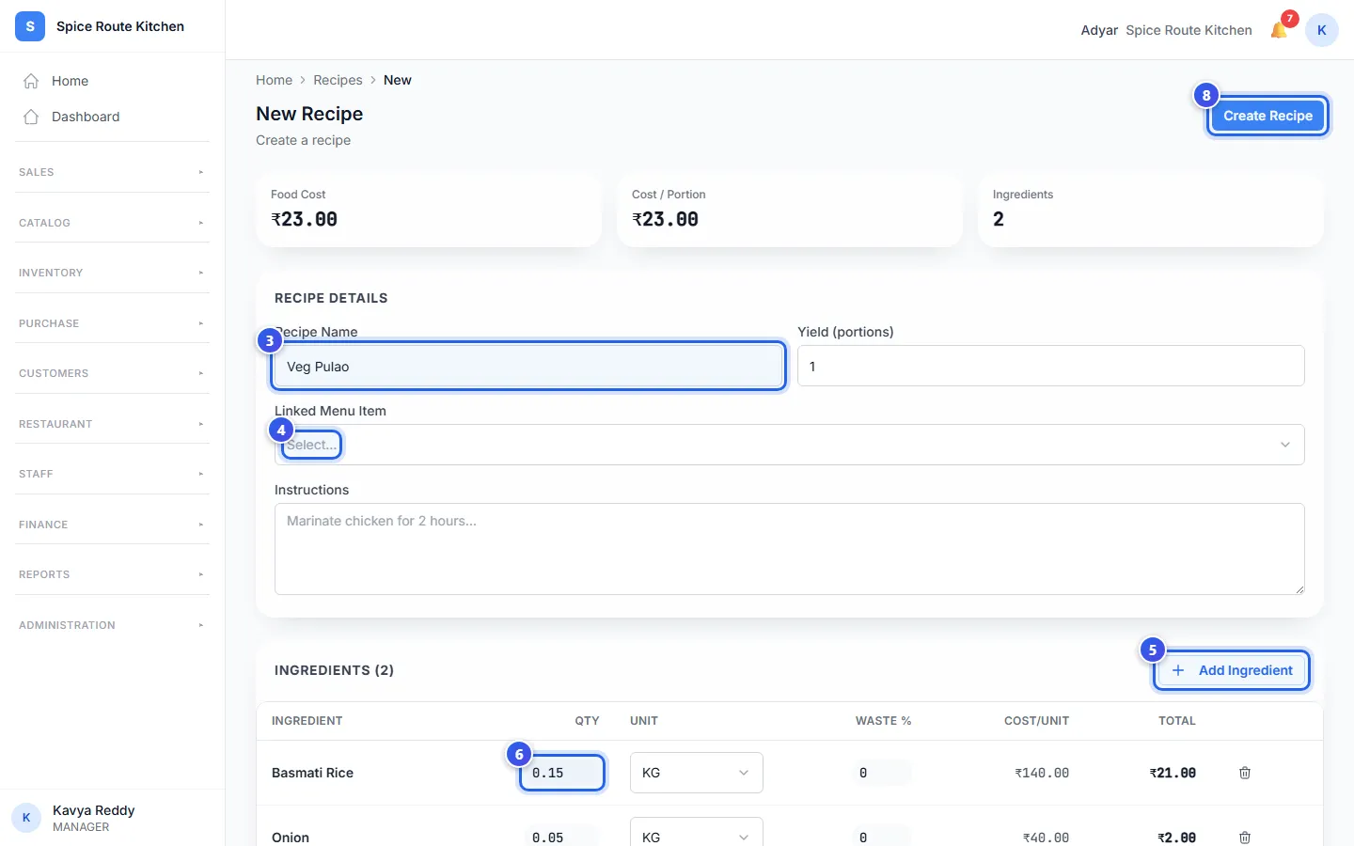
Task: Go to Home in the breadcrumb
Action: [274, 80]
